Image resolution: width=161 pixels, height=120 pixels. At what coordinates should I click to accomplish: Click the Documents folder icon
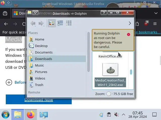point(31,52)
